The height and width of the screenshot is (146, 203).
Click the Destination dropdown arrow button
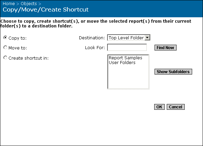click(147, 38)
